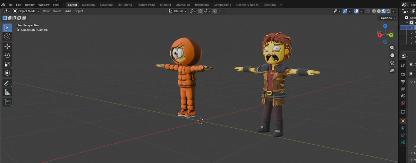This screenshot has height=163, width=416.
Task: Switch perspective/orthographic with grid icon
Action: coord(392,70)
